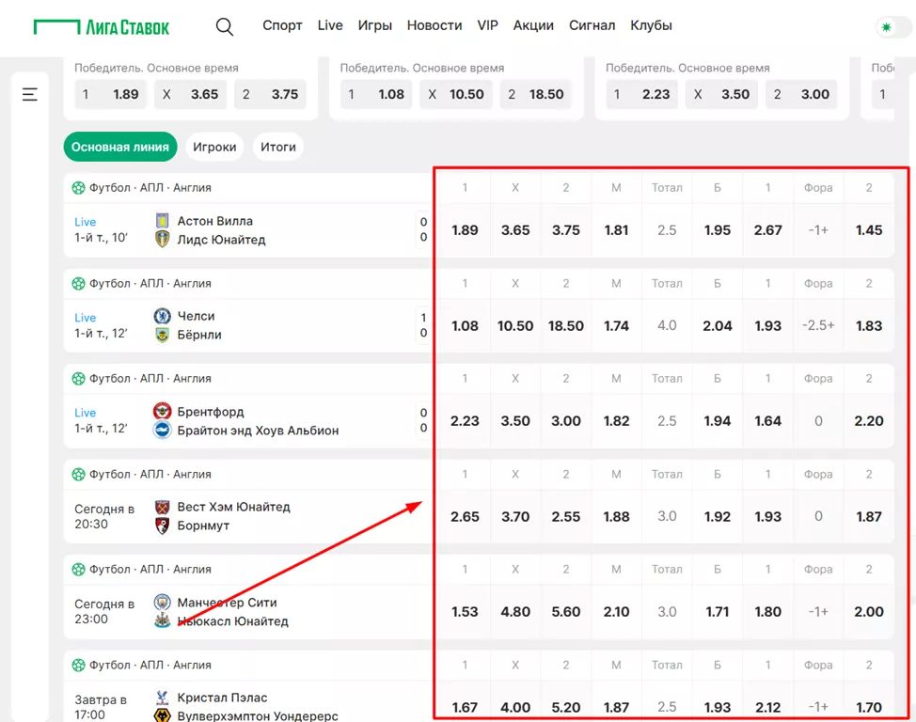Go to the Акции section
Viewport: 916px width, 722px height.
533,25
